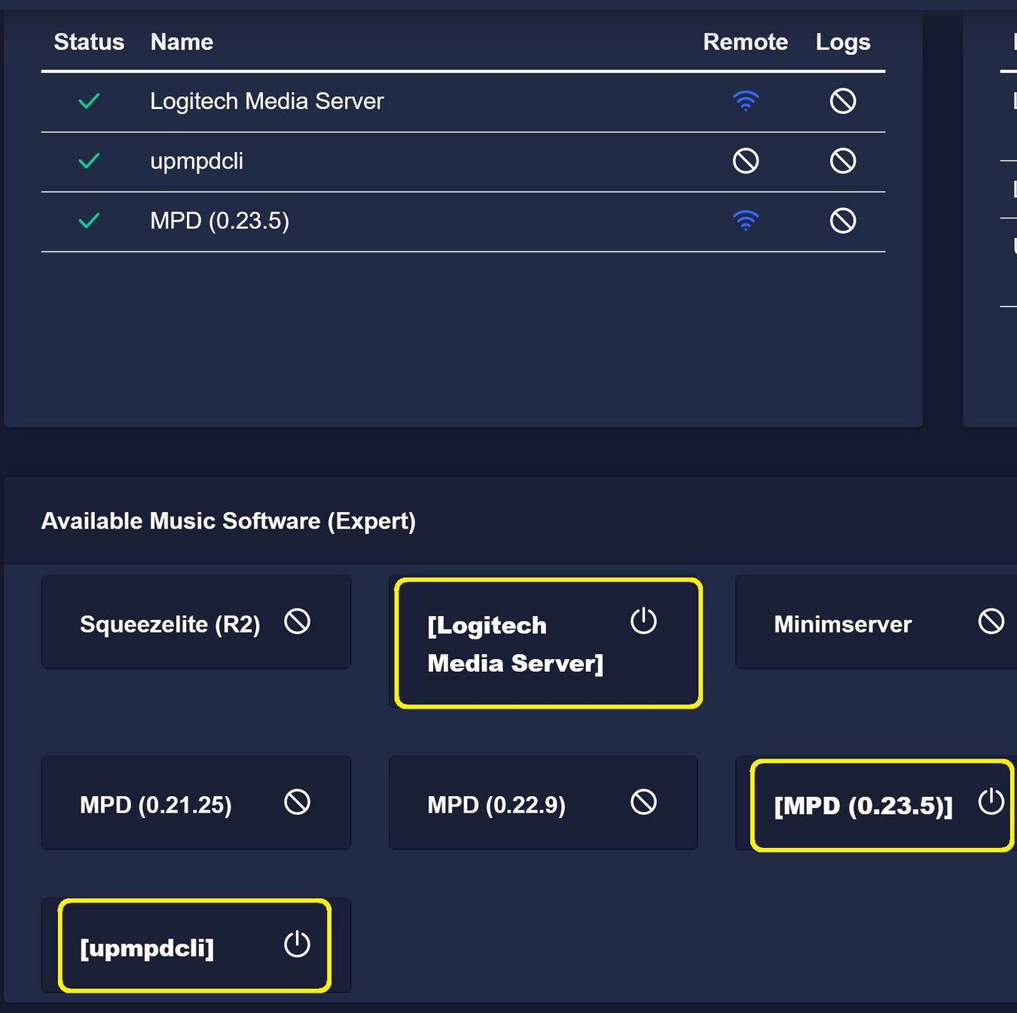Viewport: 1017px width, 1013px height.
Task: Click the Status column header
Action: tap(89, 42)
